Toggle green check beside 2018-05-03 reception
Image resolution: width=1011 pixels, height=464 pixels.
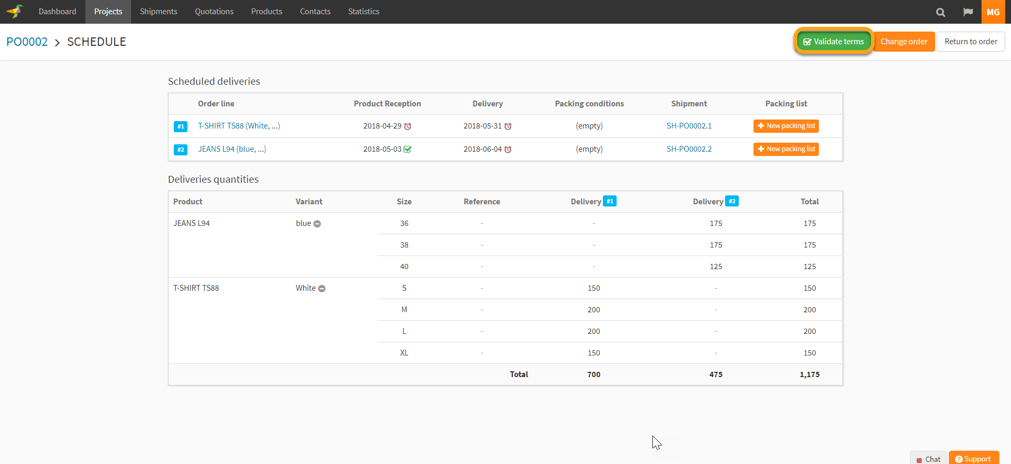[x=408, y=150]
